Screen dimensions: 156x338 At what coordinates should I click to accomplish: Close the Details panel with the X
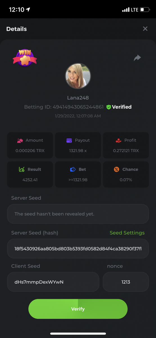[x=145, y=29]
